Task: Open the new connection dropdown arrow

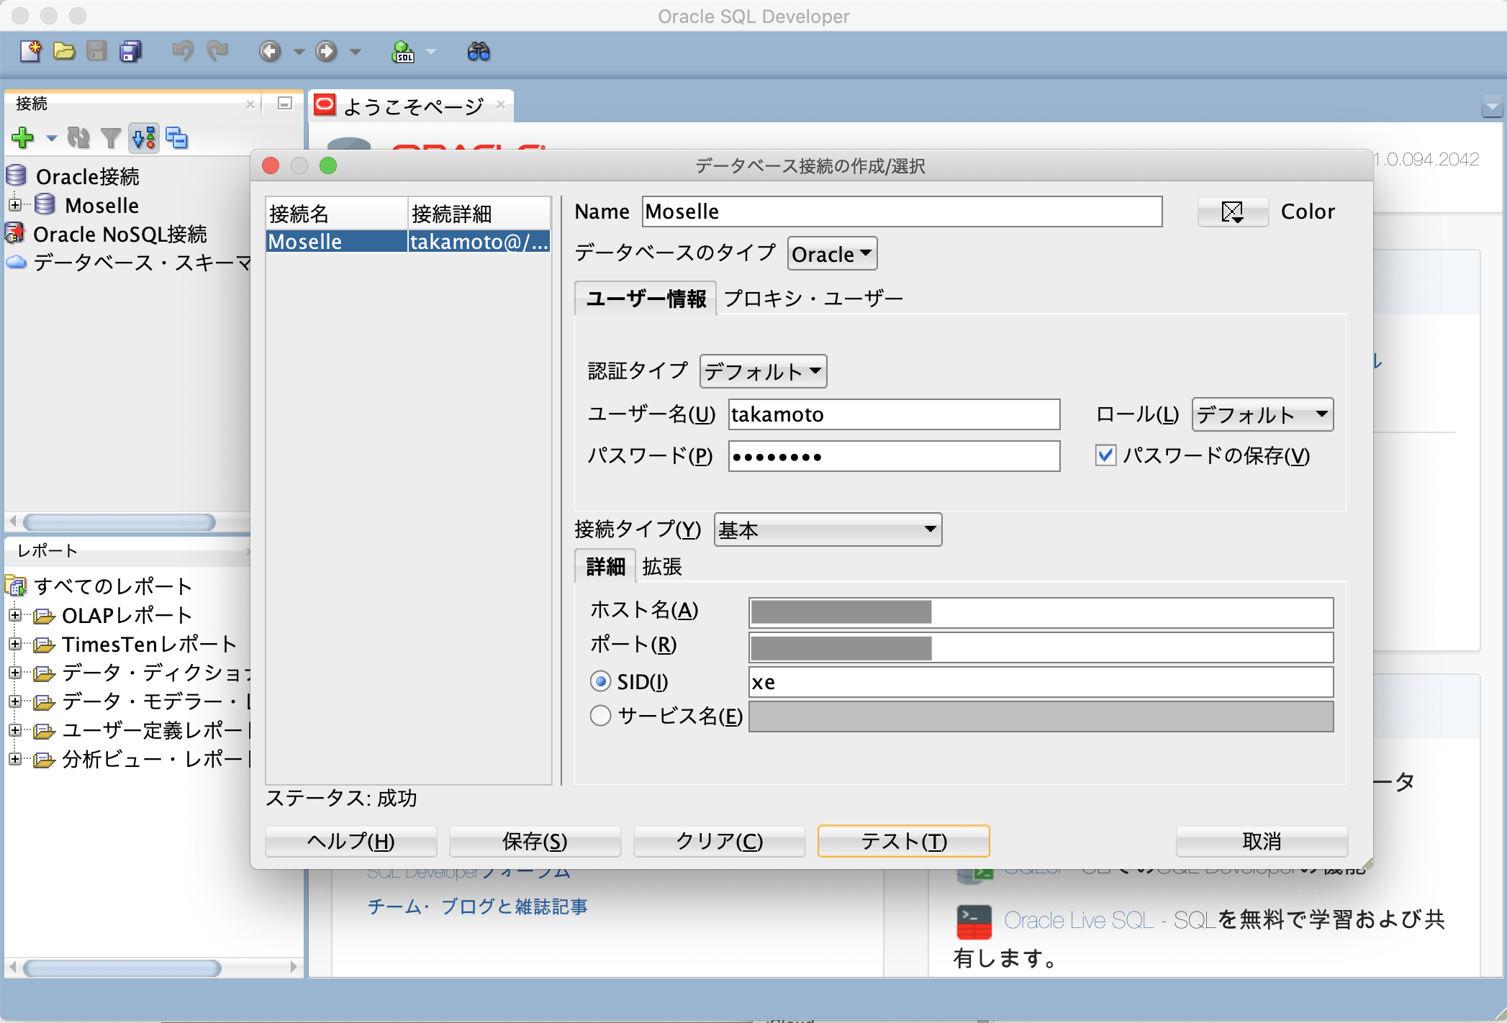Action: (x=51, y=137)
